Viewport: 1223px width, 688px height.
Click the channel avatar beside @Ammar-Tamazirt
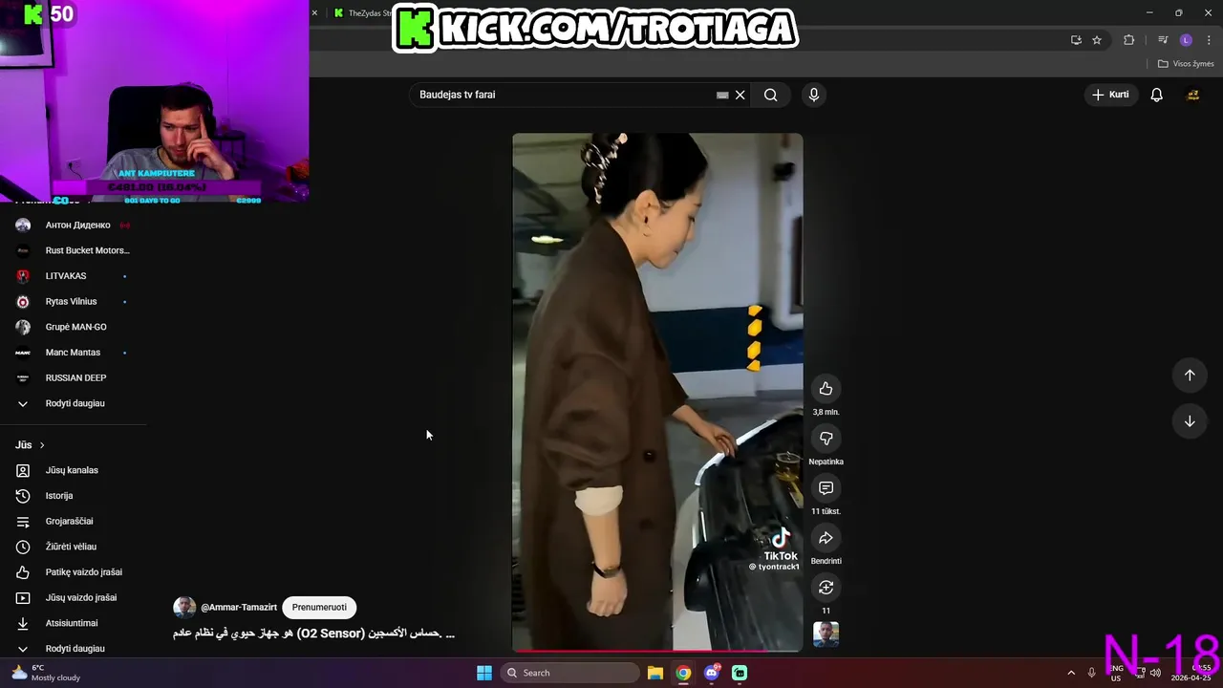tap(184, 608)
